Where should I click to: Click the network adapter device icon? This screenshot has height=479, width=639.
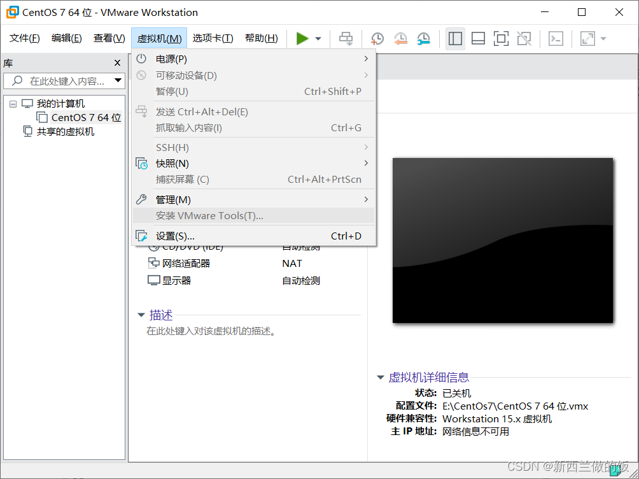pos(153,263)
